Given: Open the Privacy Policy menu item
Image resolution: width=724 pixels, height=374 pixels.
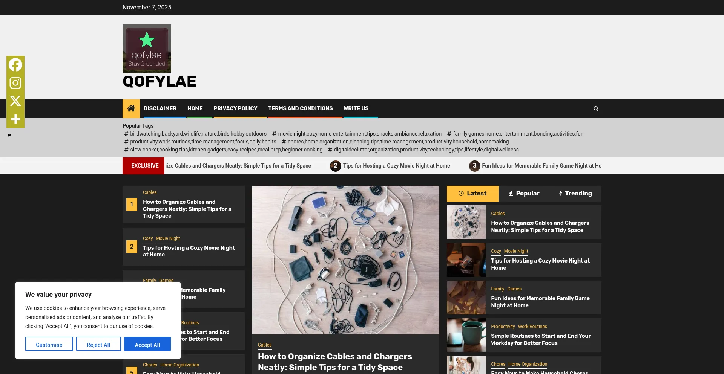Looking at the screenshot, I should click(235, 108).
